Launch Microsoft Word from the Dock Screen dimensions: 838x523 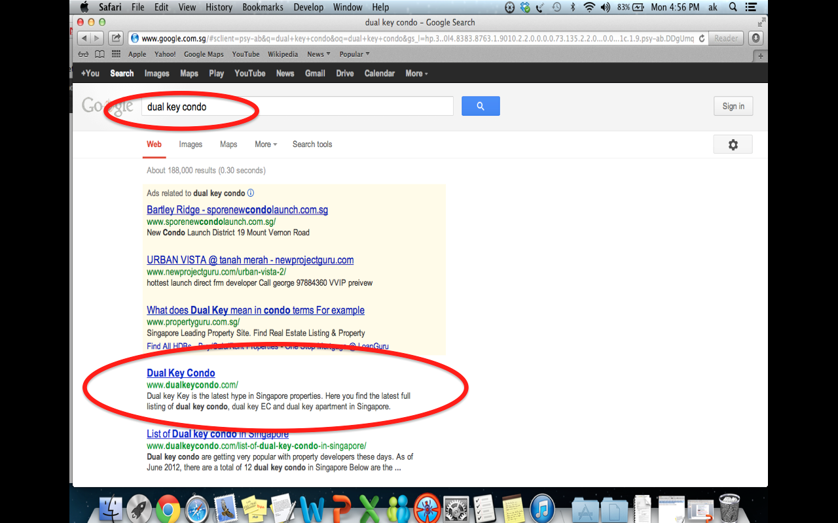[x=312, y=509]
